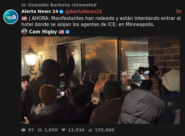Click the tweet text about Minneapolis hotel
This screenshot has width=185, height=136.
[x=101, y=21]
